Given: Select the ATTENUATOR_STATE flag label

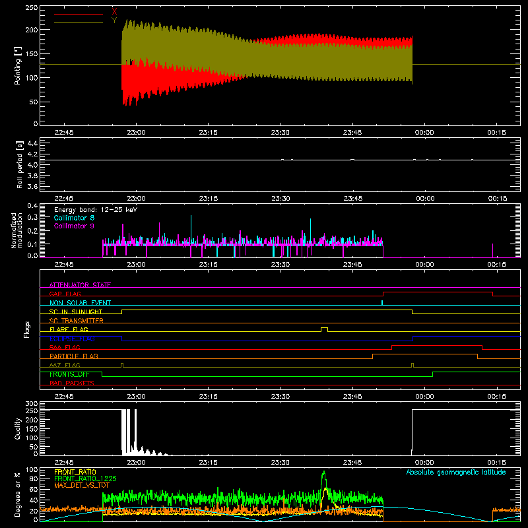Looking at the screenshot, I should coord(80,285).
